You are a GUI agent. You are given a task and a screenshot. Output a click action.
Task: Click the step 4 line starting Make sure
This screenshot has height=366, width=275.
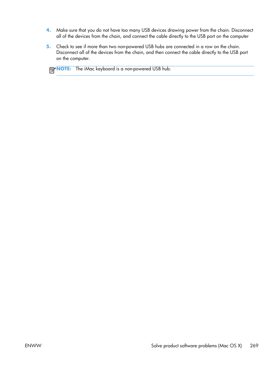coord(155,30)
